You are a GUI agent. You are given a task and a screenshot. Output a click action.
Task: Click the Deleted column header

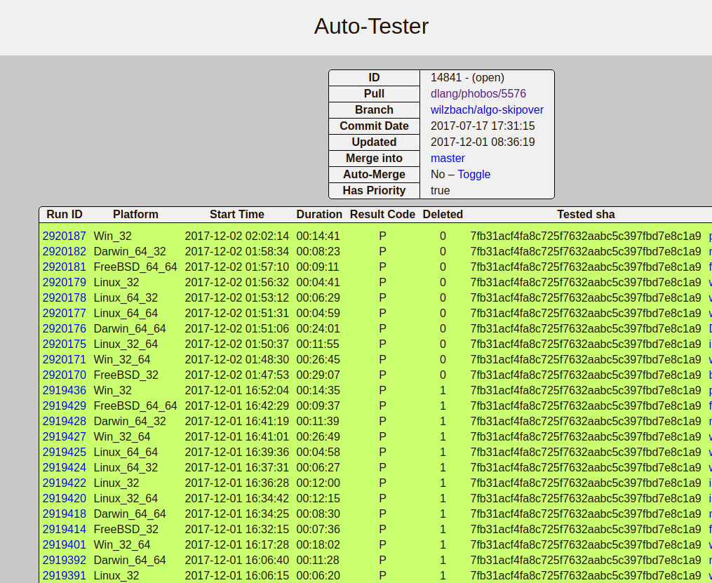coord(443,214)
